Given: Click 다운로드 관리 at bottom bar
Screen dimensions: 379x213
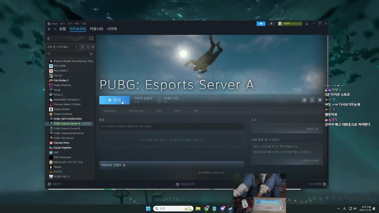Looking at the screenshot, I should pos(186,184).
